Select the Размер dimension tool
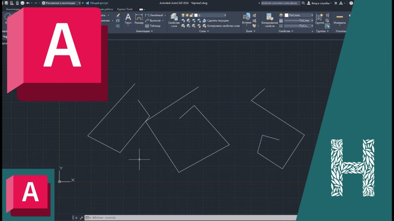The height and width of the screenshot is (221, 394). point(139,19)
